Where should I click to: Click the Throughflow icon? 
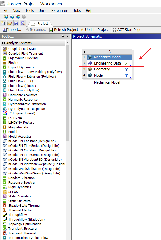pyautogui.click(x=5, y=215)
